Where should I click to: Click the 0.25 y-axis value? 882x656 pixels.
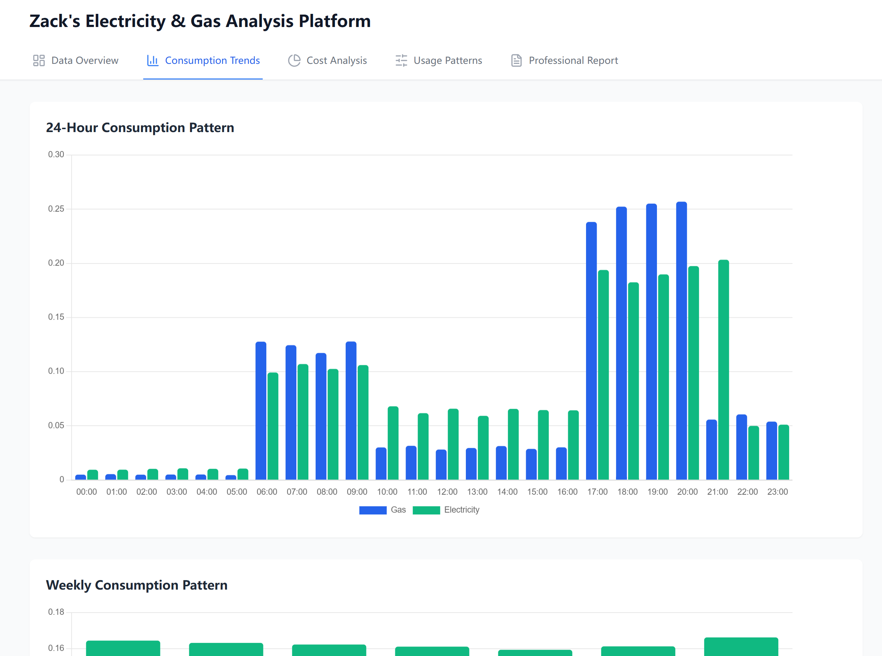56,209
